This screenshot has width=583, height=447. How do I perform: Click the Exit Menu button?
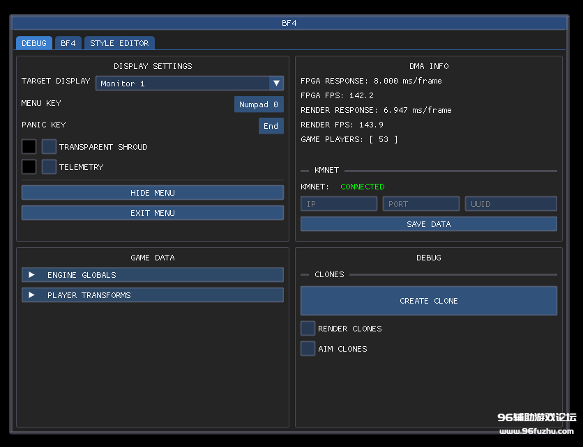[152, 213]
